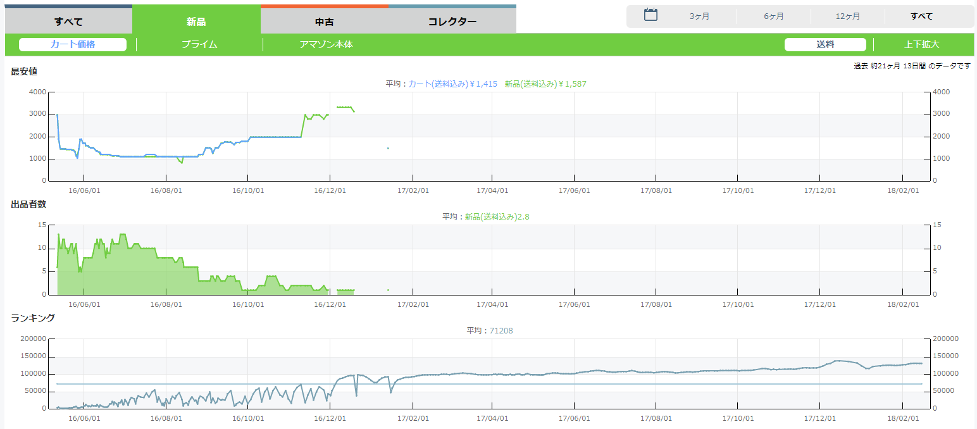
Task: Open the 中古 tab
Action: pyautogui.click(x=324, y=22)
